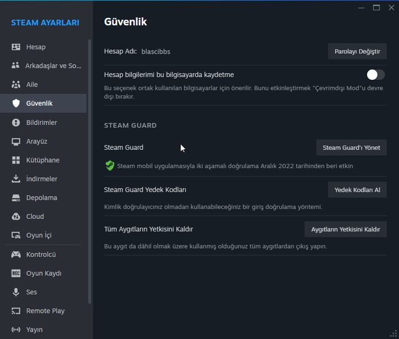399x339 pixels.
Task: Click the shield icon beside Güvenlik
Action: 16,103
